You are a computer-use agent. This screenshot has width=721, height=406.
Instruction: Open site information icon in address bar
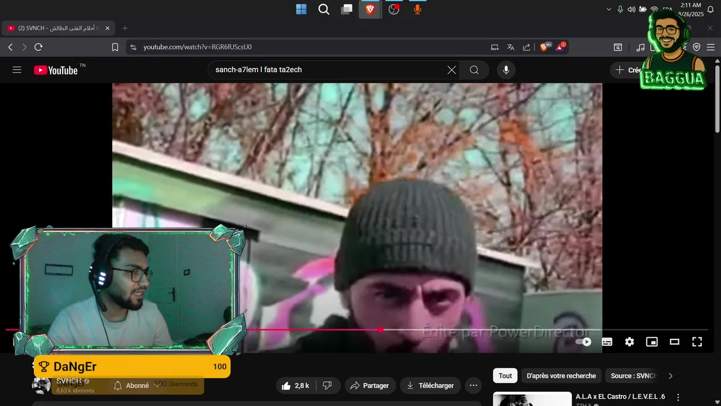click(x=133, y=47)
